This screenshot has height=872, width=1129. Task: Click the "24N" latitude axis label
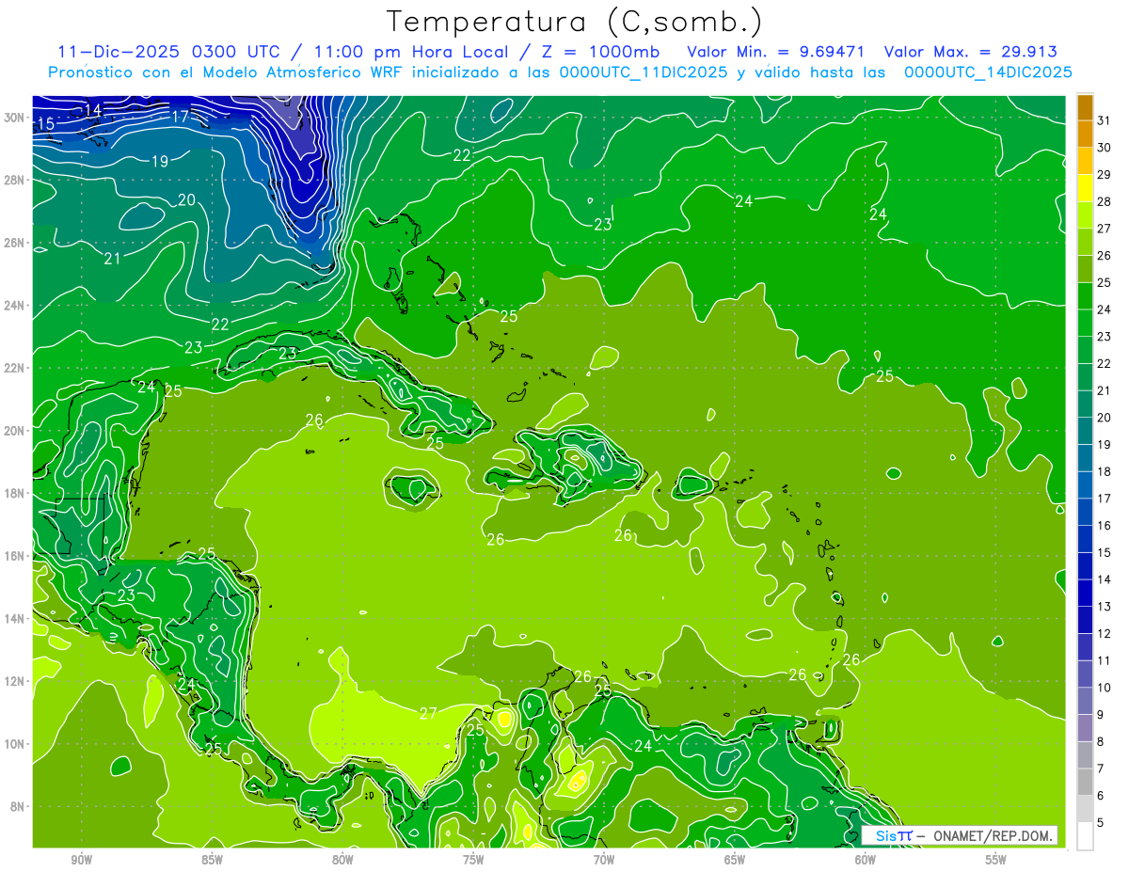click(x=14, y=305)
